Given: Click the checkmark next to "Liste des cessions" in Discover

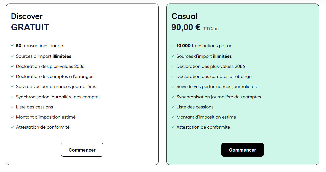Looking at the screenshot, I should tap(12, 107).
